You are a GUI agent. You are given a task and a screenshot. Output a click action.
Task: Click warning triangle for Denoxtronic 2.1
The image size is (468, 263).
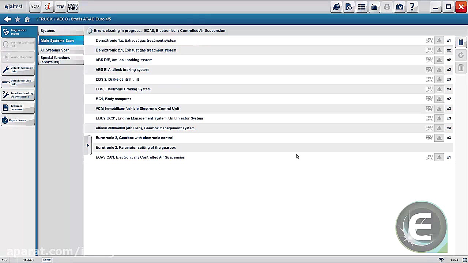[439, 50]
